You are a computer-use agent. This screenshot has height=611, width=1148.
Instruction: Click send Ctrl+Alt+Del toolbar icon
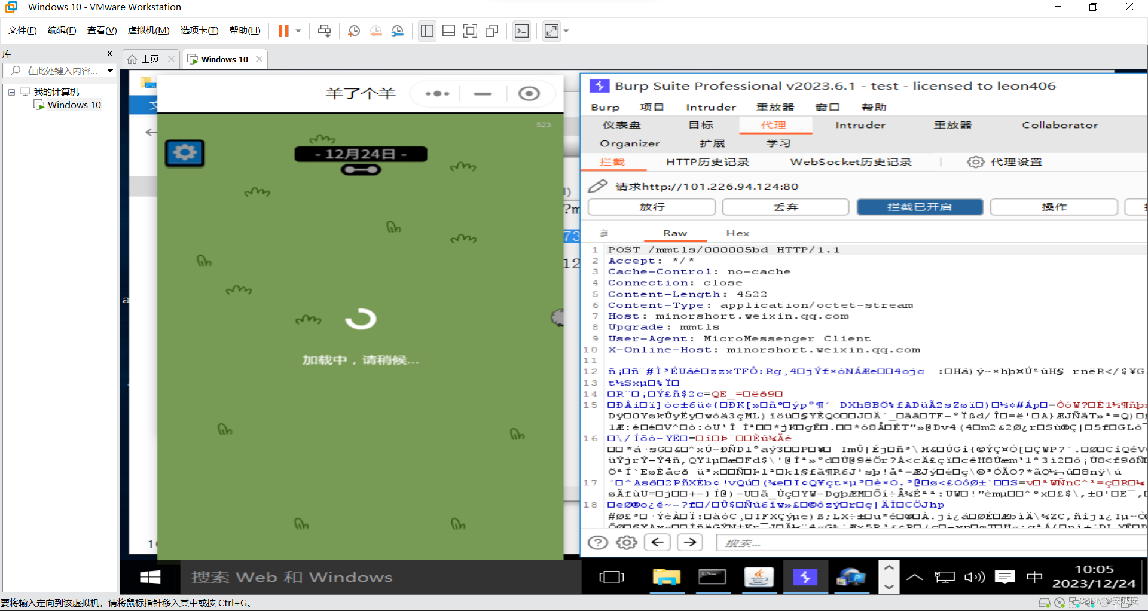coord(324,30)
